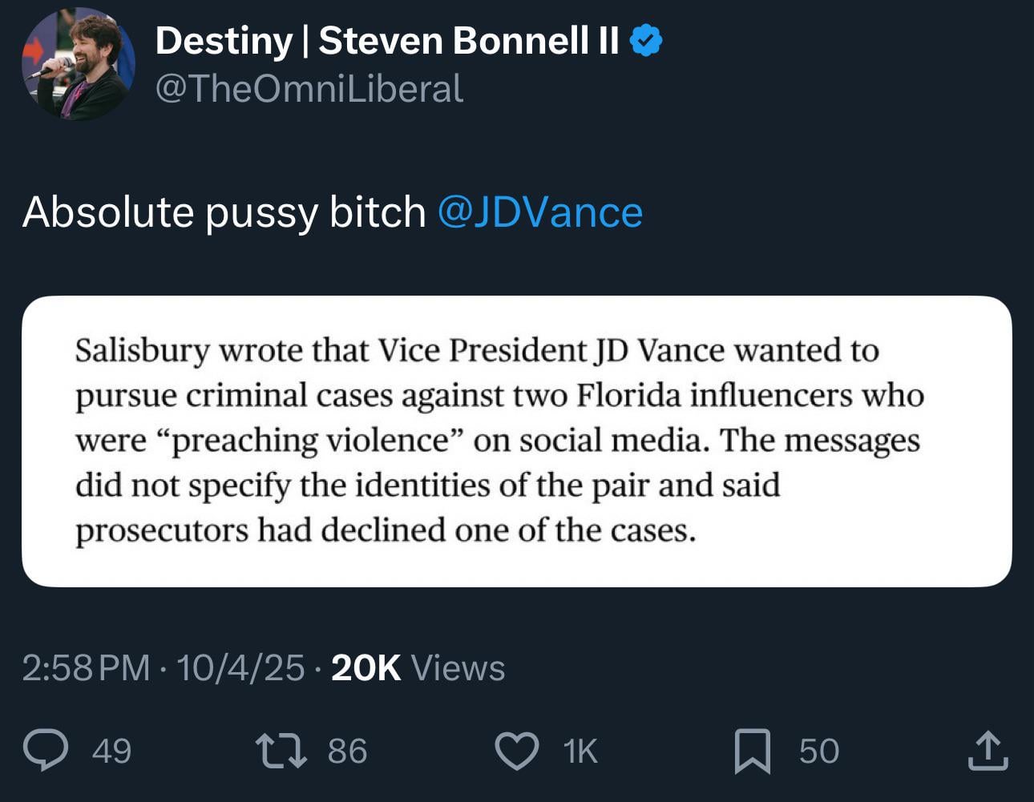The width and height of the screenshot is (1034, 802).
Task: View the 20K Views analytics
Action: pyautogui.click(x=418, y=667)
